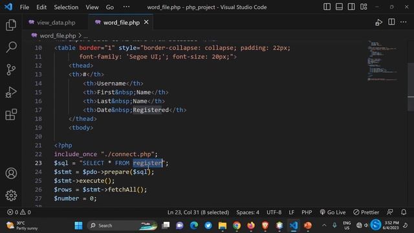Open the Chat app on the taskbar
Image resolution: width=414 pixels, height=233 pixels.
tap(180, 226)
